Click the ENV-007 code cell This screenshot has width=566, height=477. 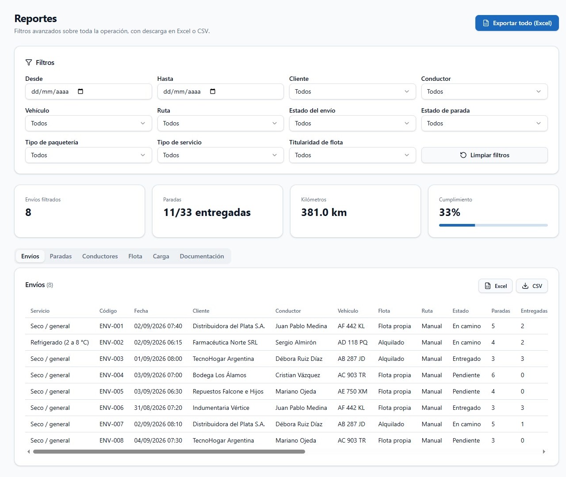point(111,424)
